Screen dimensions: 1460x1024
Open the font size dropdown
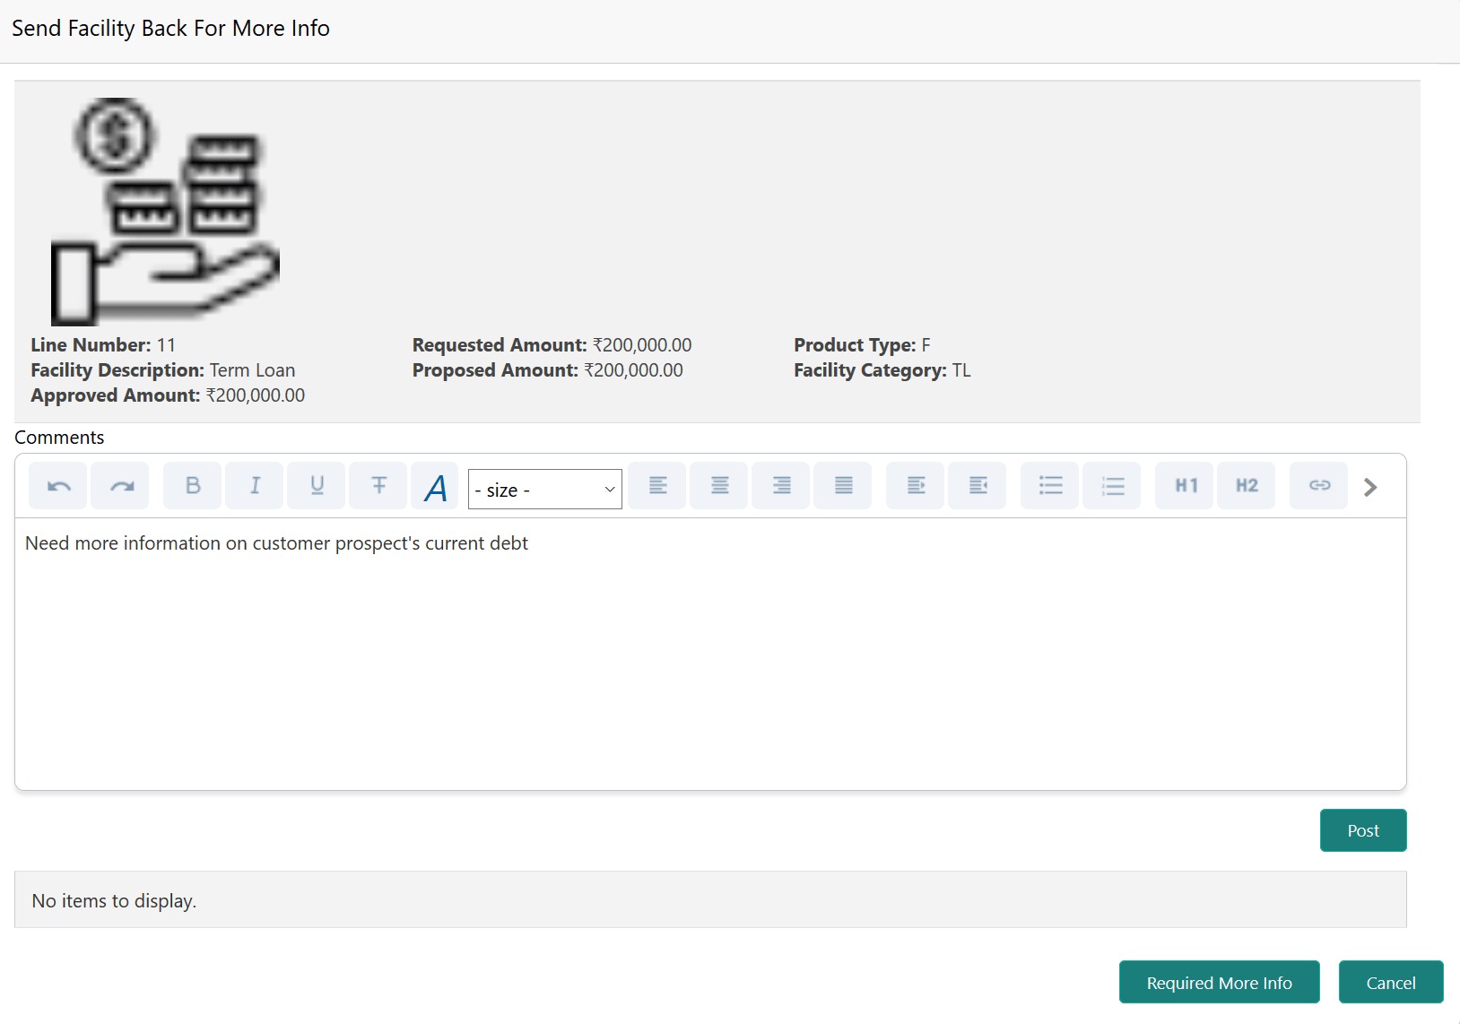(x=544, y=489)
